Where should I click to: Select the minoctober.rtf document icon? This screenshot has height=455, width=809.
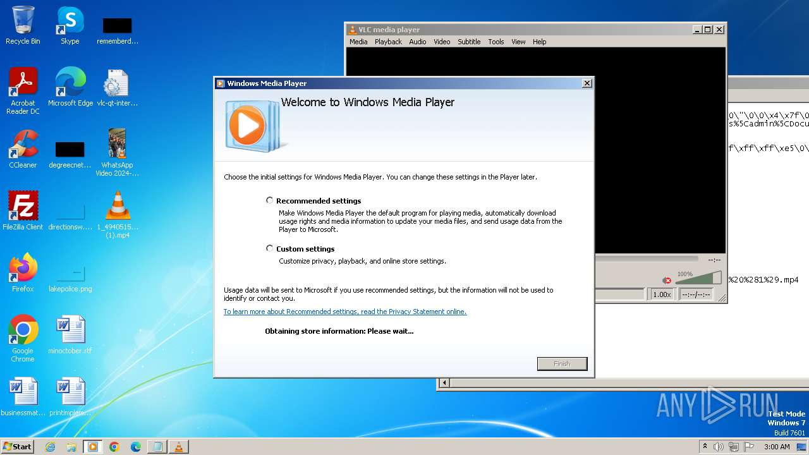70,335
